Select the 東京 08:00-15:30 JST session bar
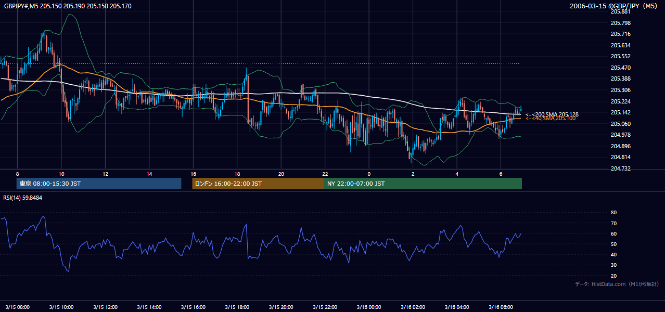 coord(99,184)
